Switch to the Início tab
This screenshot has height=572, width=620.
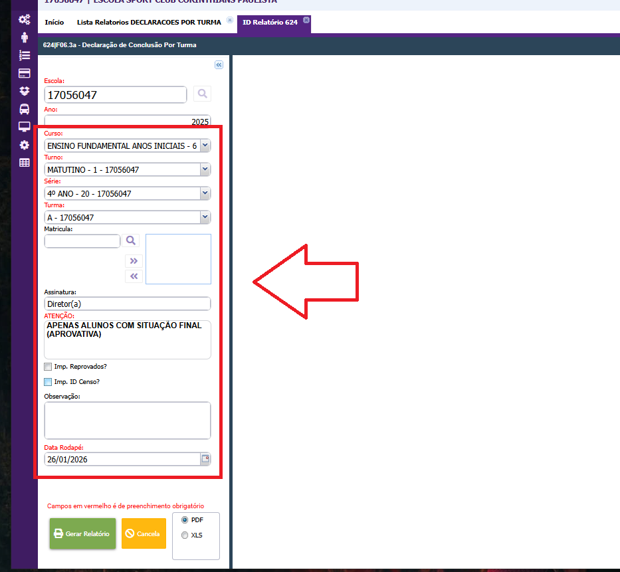54,23
